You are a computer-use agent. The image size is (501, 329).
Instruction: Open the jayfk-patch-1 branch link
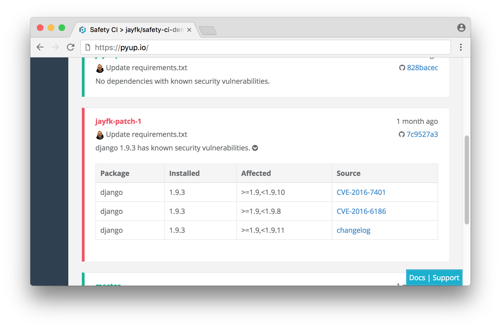118,121
